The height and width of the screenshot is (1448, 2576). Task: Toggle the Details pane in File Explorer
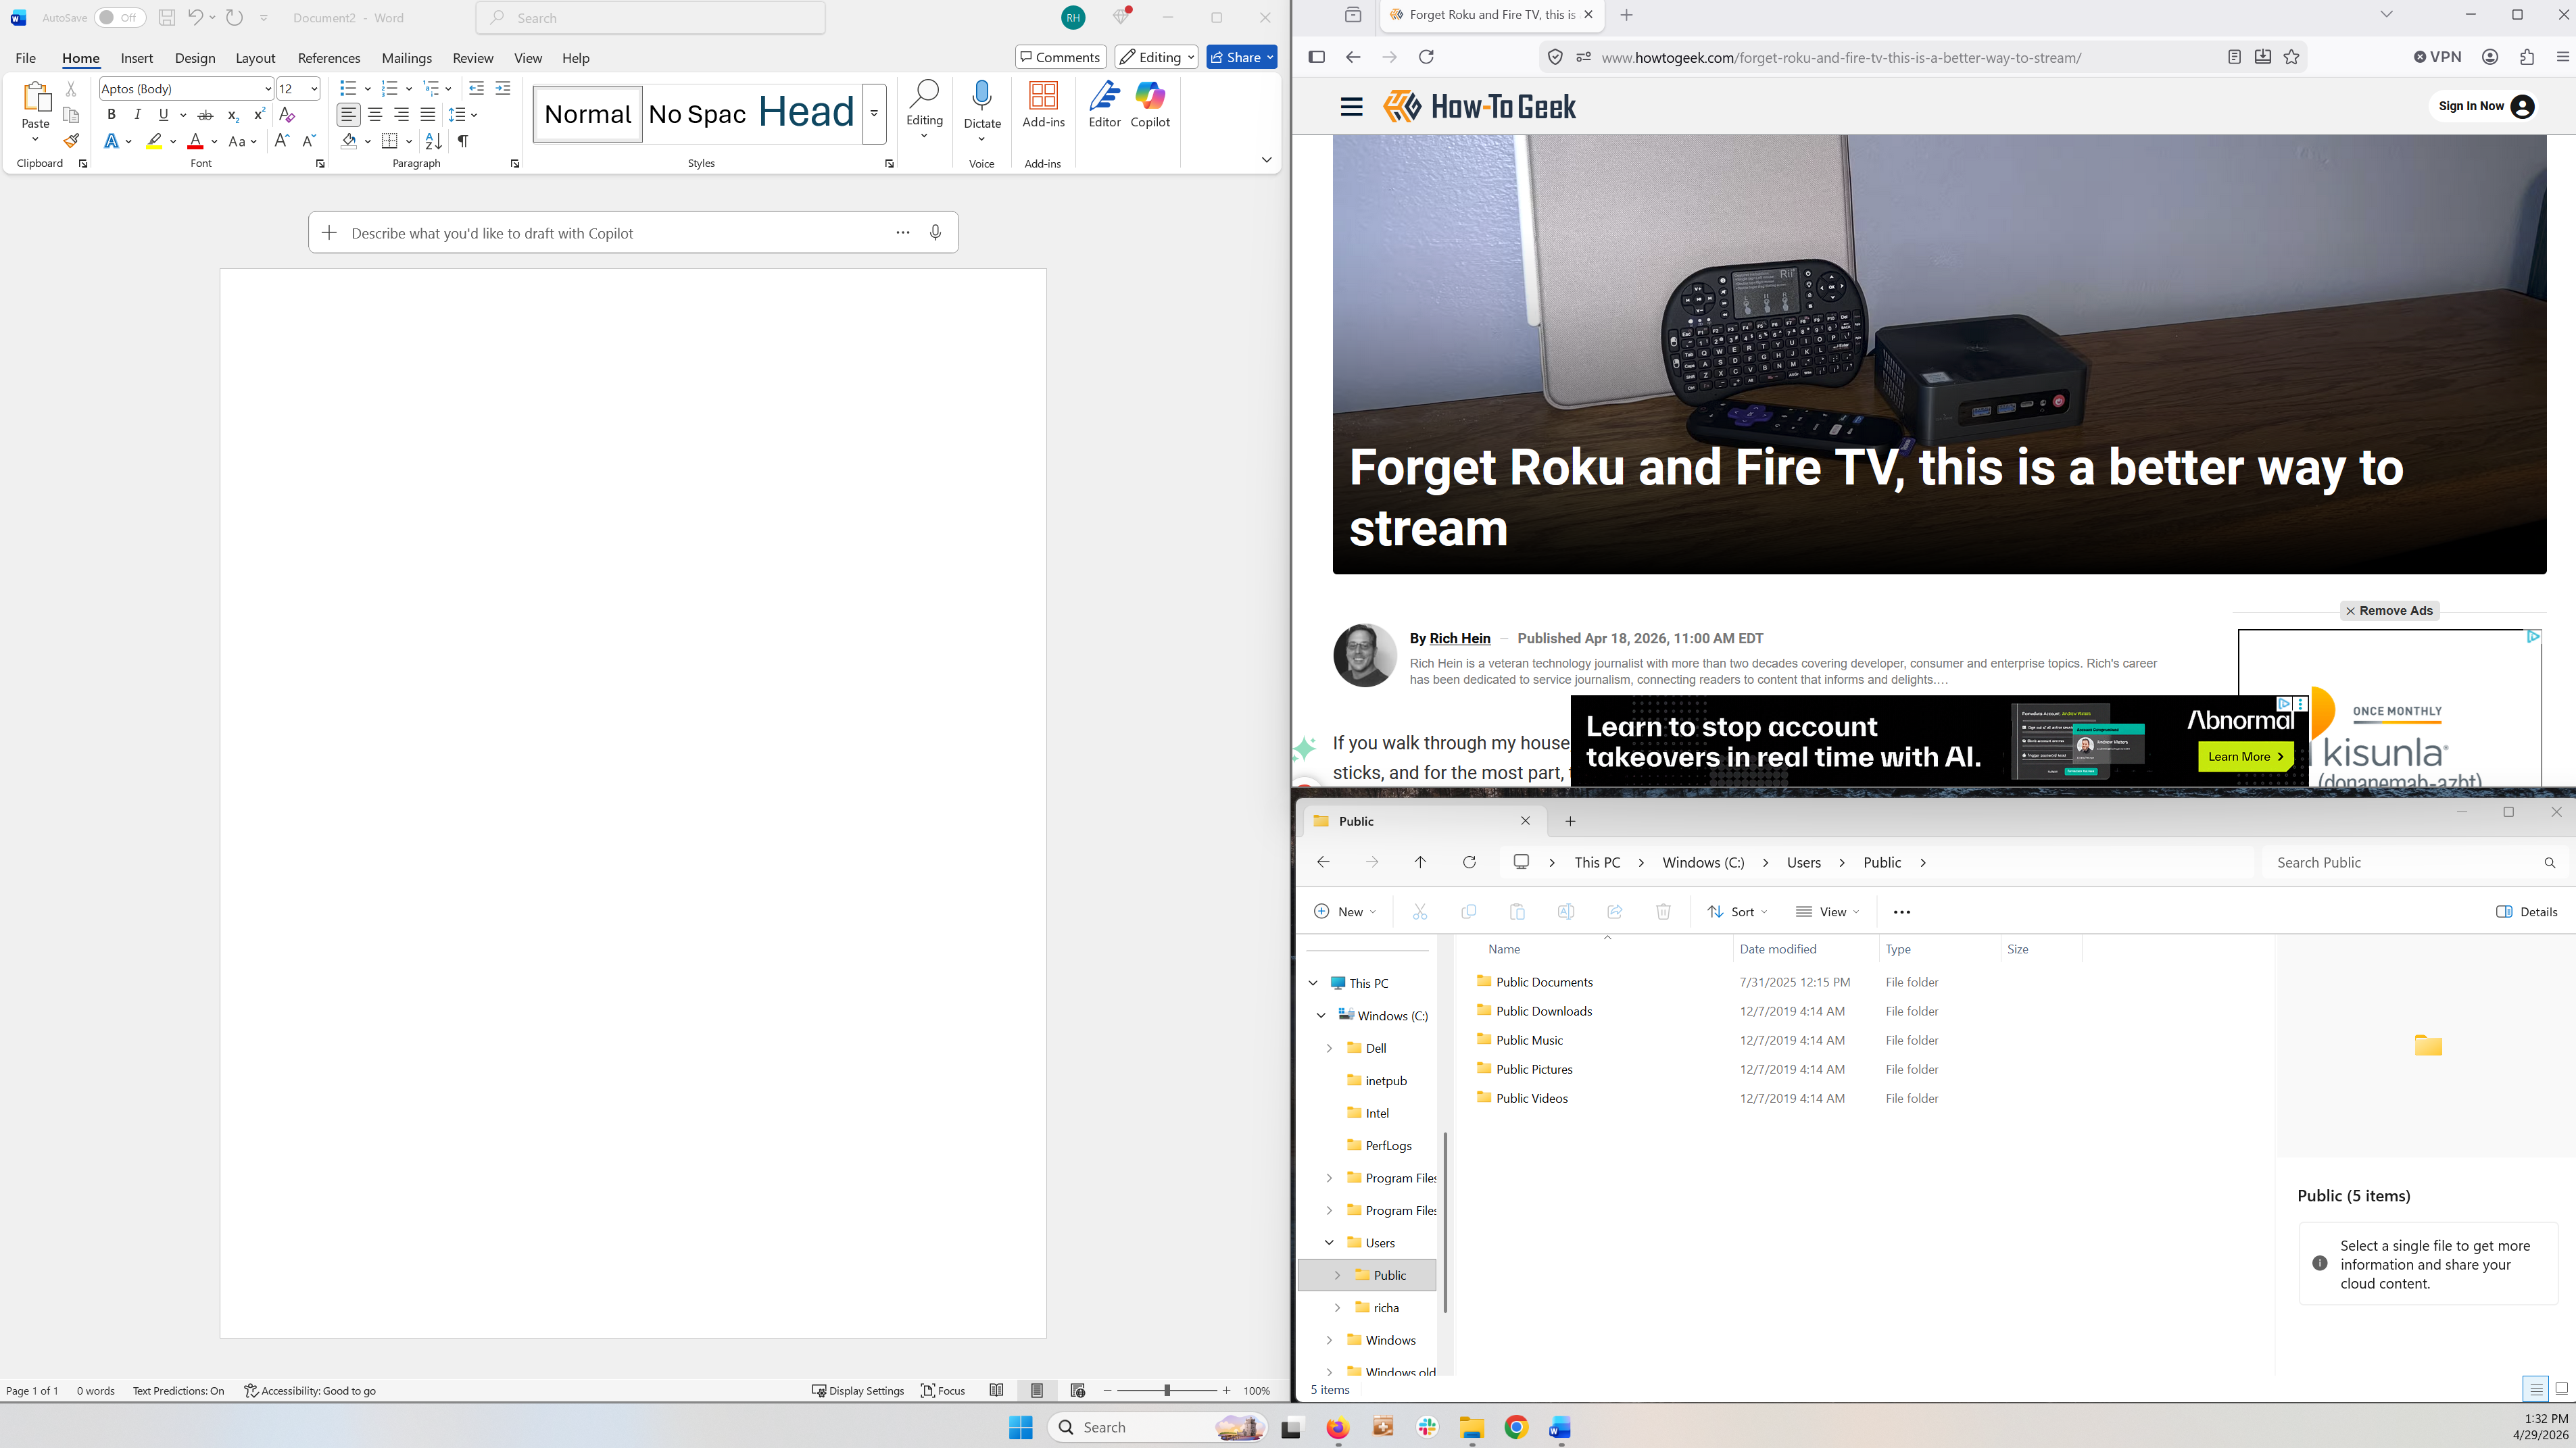(2526, 912)
